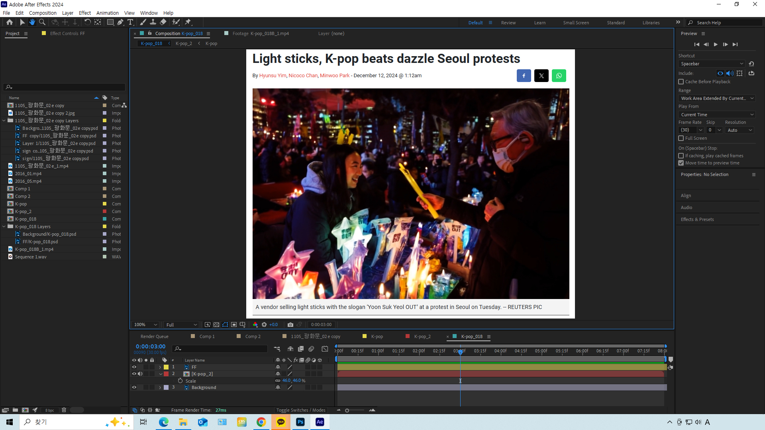Click the Delete selected items trash icon
Image resolution: width=765 pixels, height=430 pixels.
[64, 410]
